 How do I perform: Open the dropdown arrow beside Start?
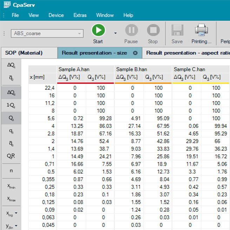pyautogui.click(x=116, y=33)
